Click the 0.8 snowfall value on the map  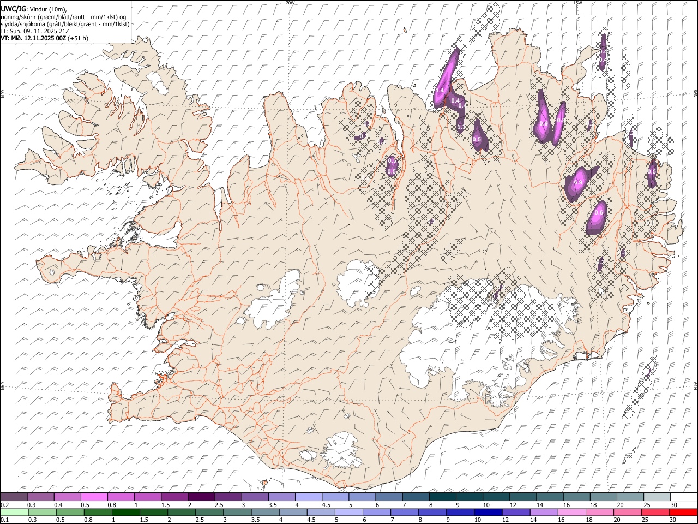561,120
